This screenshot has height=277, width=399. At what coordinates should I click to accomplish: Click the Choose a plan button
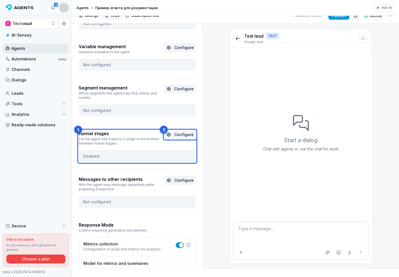tap(36, 259)
